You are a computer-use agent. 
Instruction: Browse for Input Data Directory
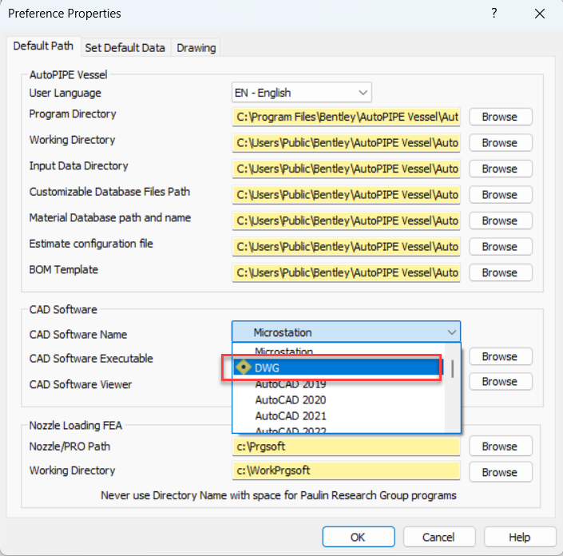point(501,169)
